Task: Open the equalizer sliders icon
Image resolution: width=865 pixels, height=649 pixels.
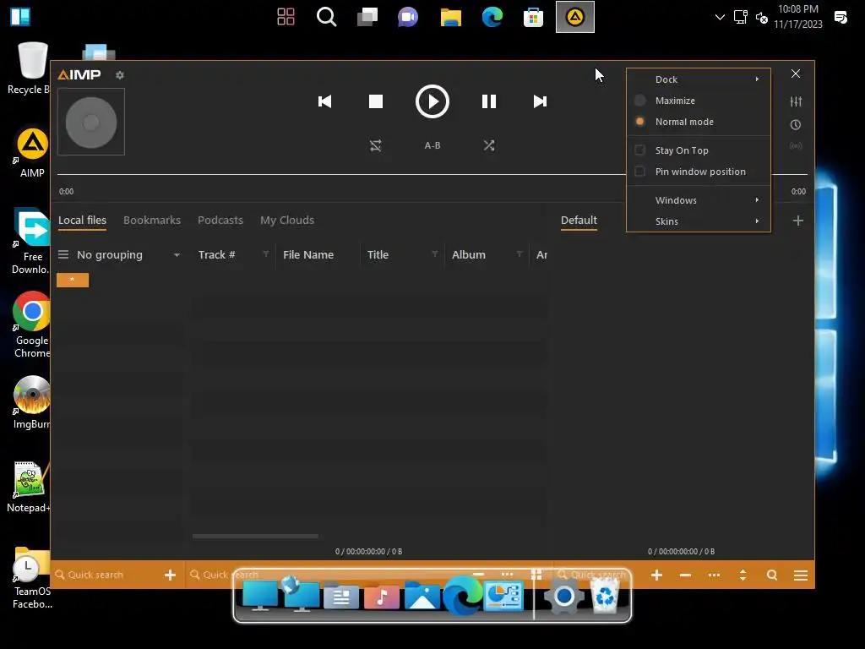Action: click(796, 101)
